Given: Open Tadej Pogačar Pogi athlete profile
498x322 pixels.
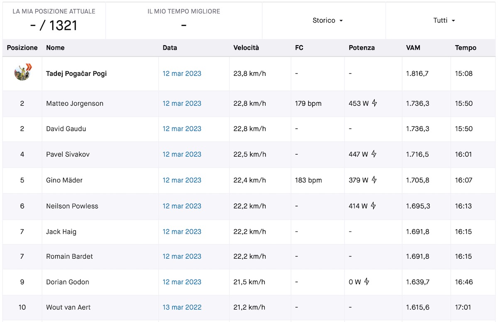Looking at the screenshot, I should point(76,74).
